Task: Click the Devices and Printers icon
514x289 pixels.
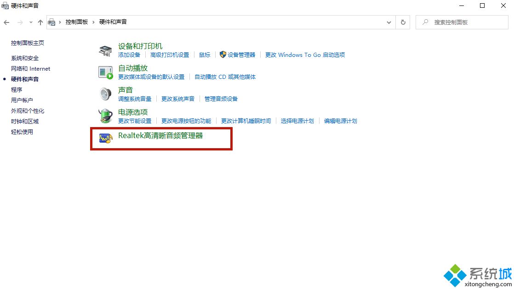Action: [105, 50]
